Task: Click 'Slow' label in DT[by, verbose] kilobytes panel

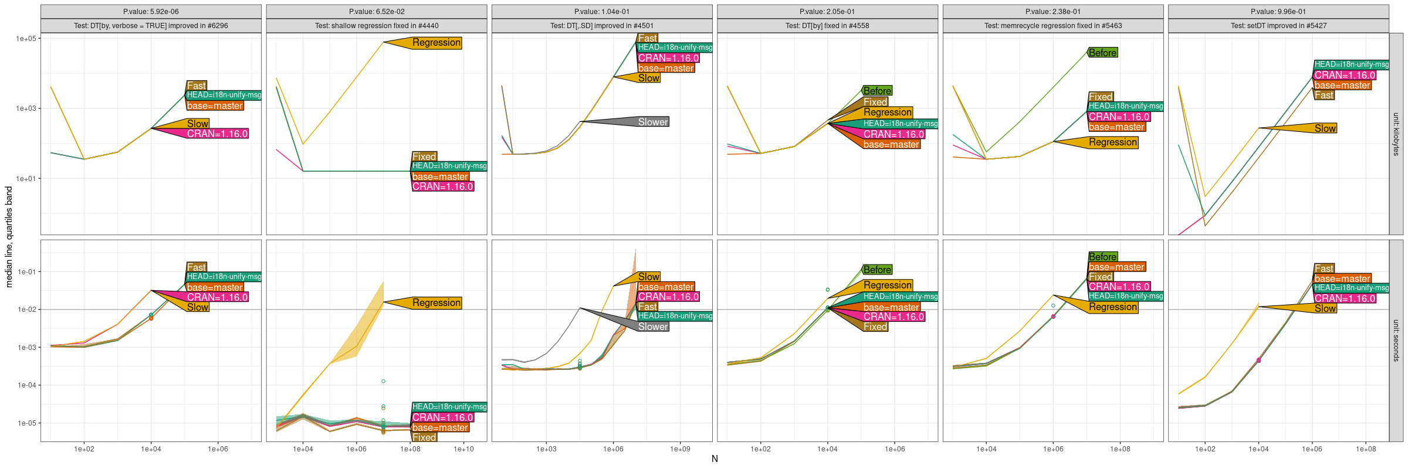Action: (x=198, y=124)
